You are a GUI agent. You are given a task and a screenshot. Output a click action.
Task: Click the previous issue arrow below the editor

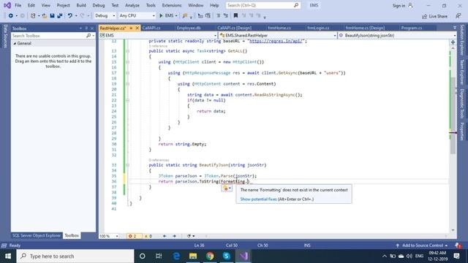(x=165, y=236)
